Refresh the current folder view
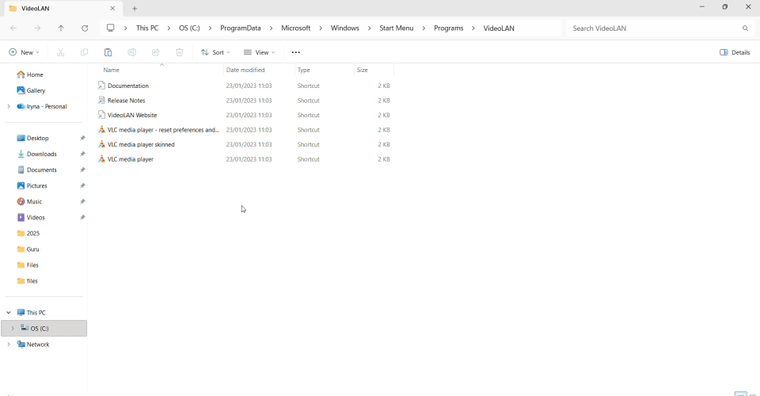Viewport: 760px width, 396px height. (x=85, y=28)
